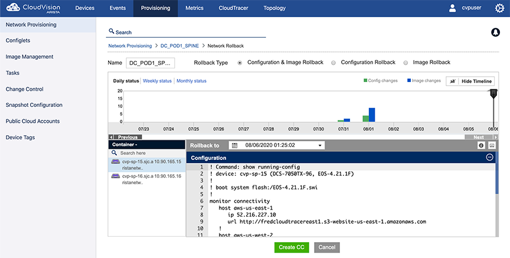Click the Next timeline button
Viewport: 510px width, 258px height.
tap(482, 137)
